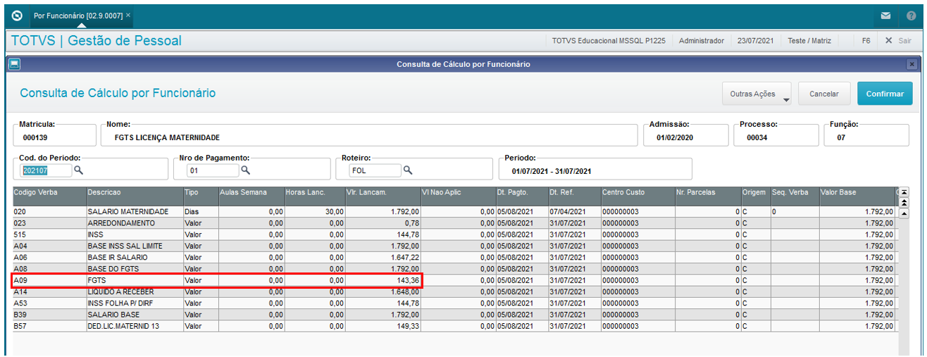The height and width of the screenshot is (357, 927).
Task: Click the Cancelar button
Action: pyautogui.click(x=823, y=94)
